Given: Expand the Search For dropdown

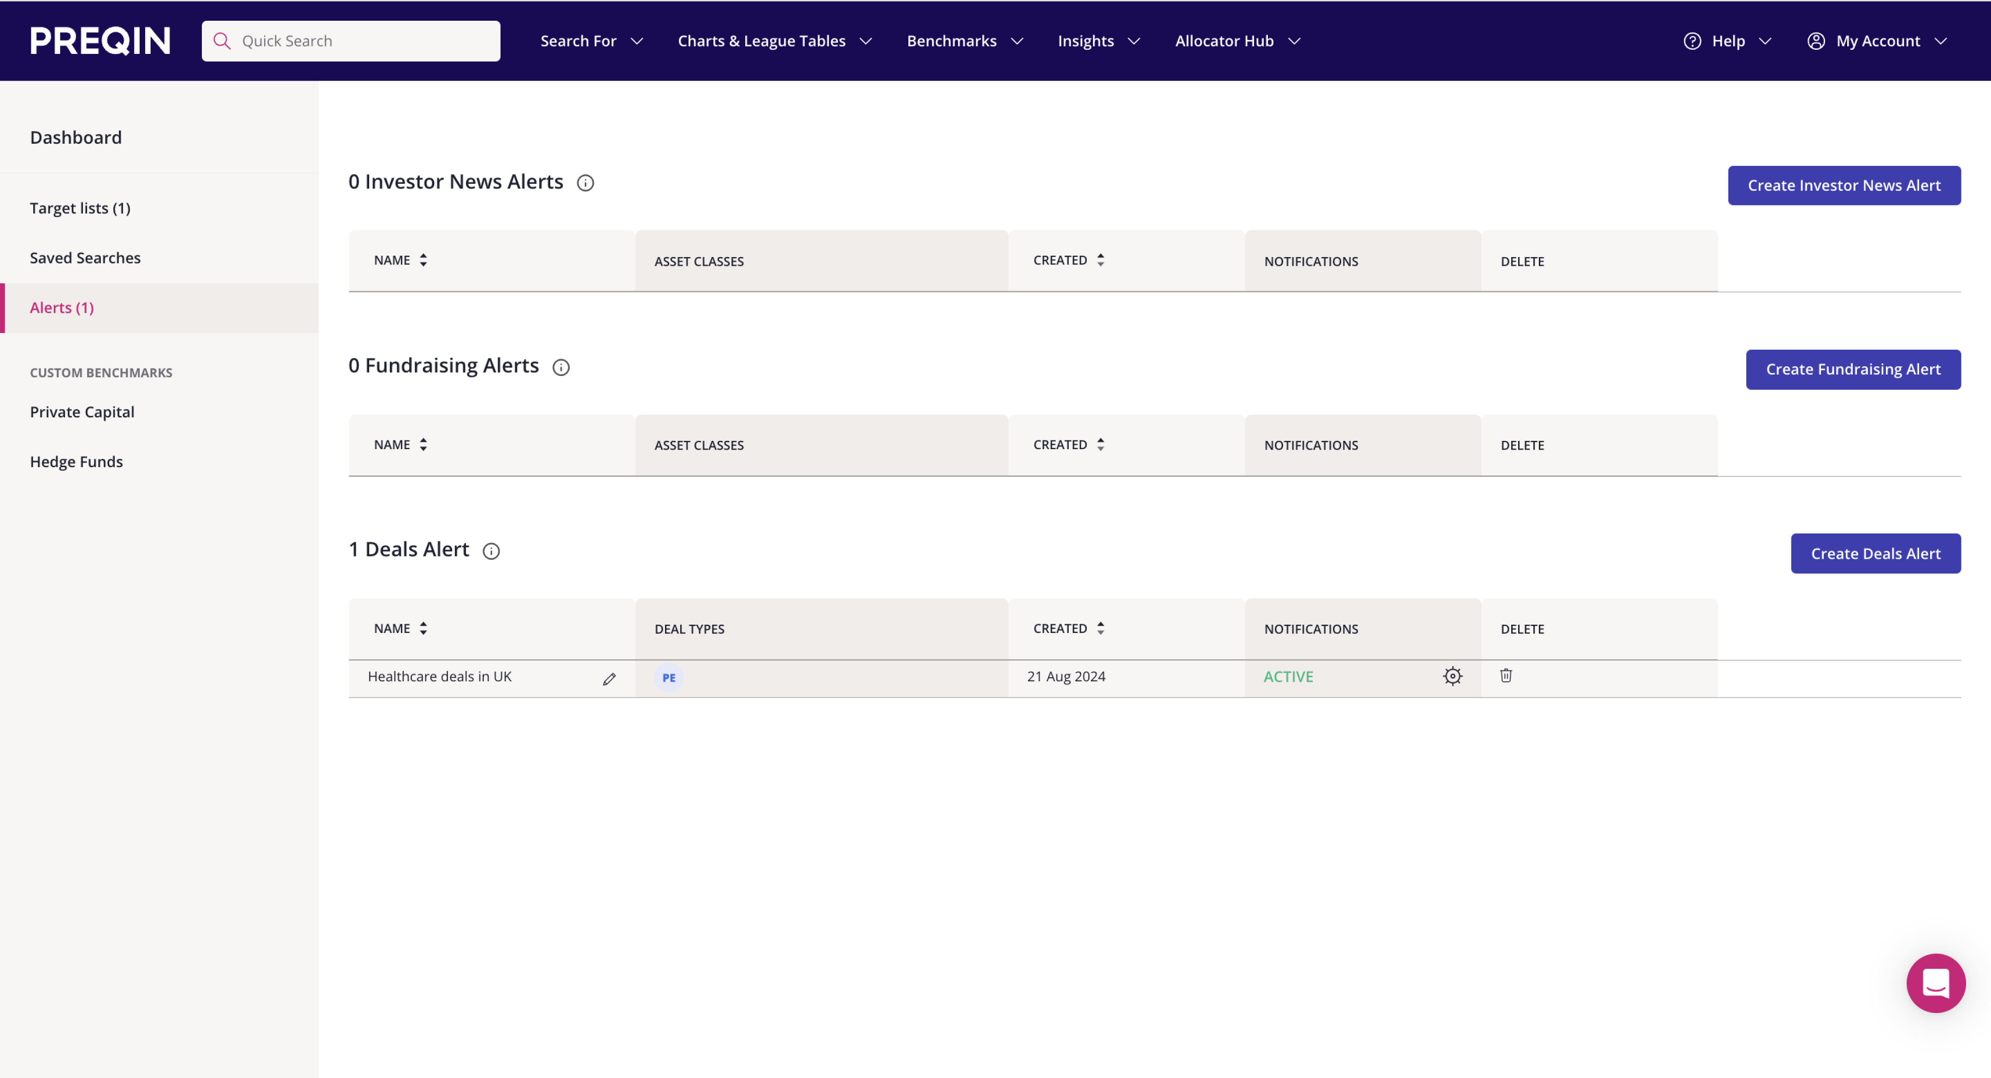Looking at the screenshot, I should [591, 41].
